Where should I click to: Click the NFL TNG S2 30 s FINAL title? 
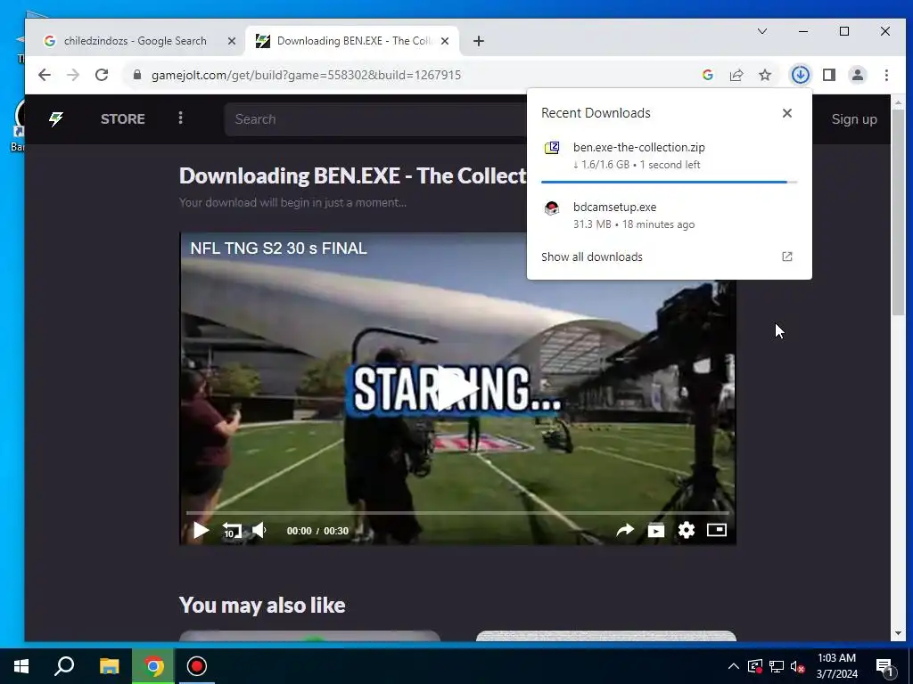click(278, 248)
